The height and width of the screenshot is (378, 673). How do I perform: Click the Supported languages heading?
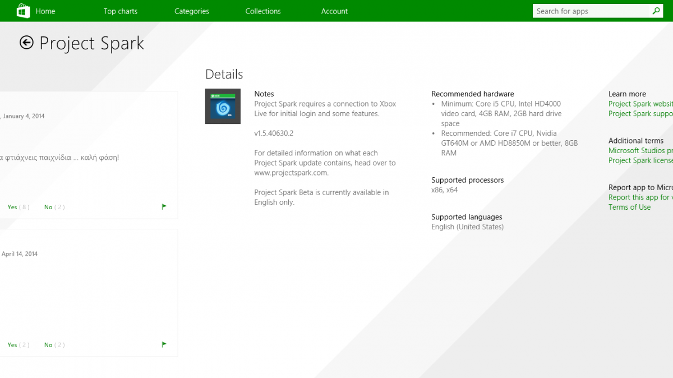[467, 217]
